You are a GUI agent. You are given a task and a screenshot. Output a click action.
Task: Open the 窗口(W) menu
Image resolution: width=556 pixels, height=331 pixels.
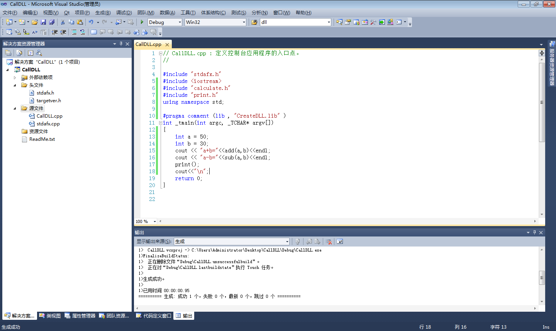[x=281, y=13]
